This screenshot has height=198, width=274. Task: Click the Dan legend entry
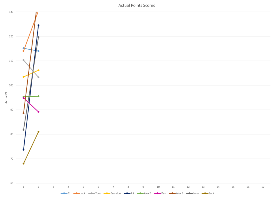(162, 193)
